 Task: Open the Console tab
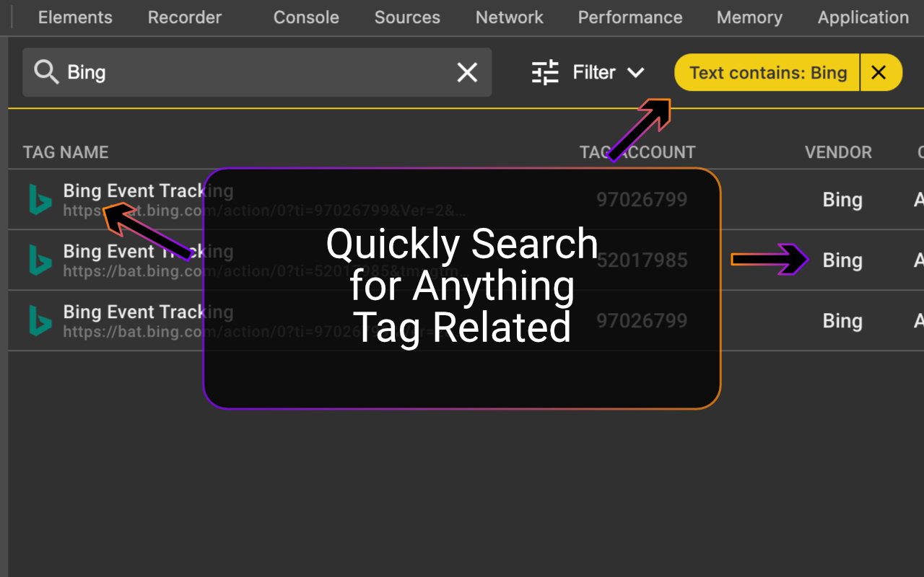(x=306, y=17)
